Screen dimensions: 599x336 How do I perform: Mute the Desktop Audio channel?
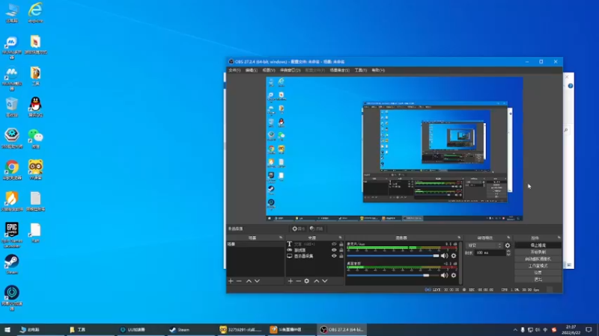(x=444, y=276)
